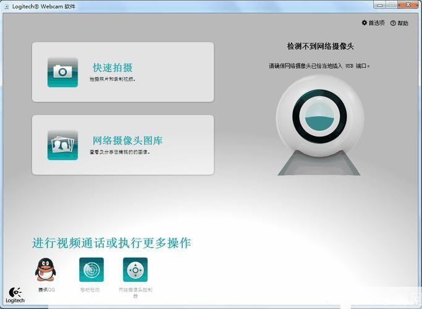422x309 pixels.
Task: Open 网络摄像头图库 webcam gallery title
Action: click(x=127, y=140)
